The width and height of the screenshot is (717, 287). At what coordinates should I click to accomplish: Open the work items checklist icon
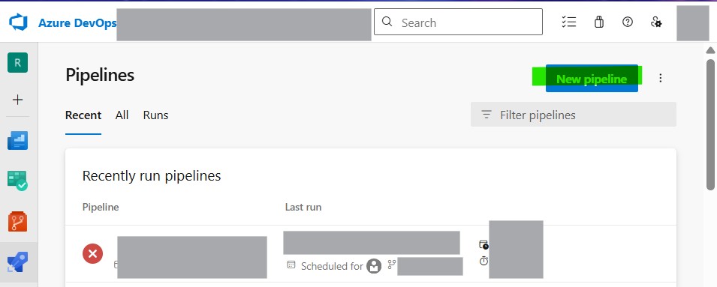pyautogui.click(x=569, y=22)
